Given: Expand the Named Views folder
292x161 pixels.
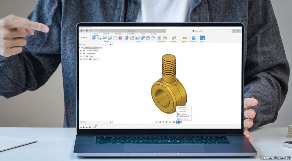Looking at the screenshot, I should [x=81, y=53].
